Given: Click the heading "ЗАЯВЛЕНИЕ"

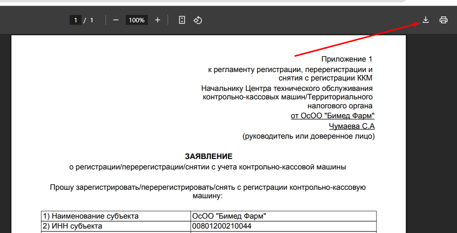Looking at the screenshot, I should 209,156.
